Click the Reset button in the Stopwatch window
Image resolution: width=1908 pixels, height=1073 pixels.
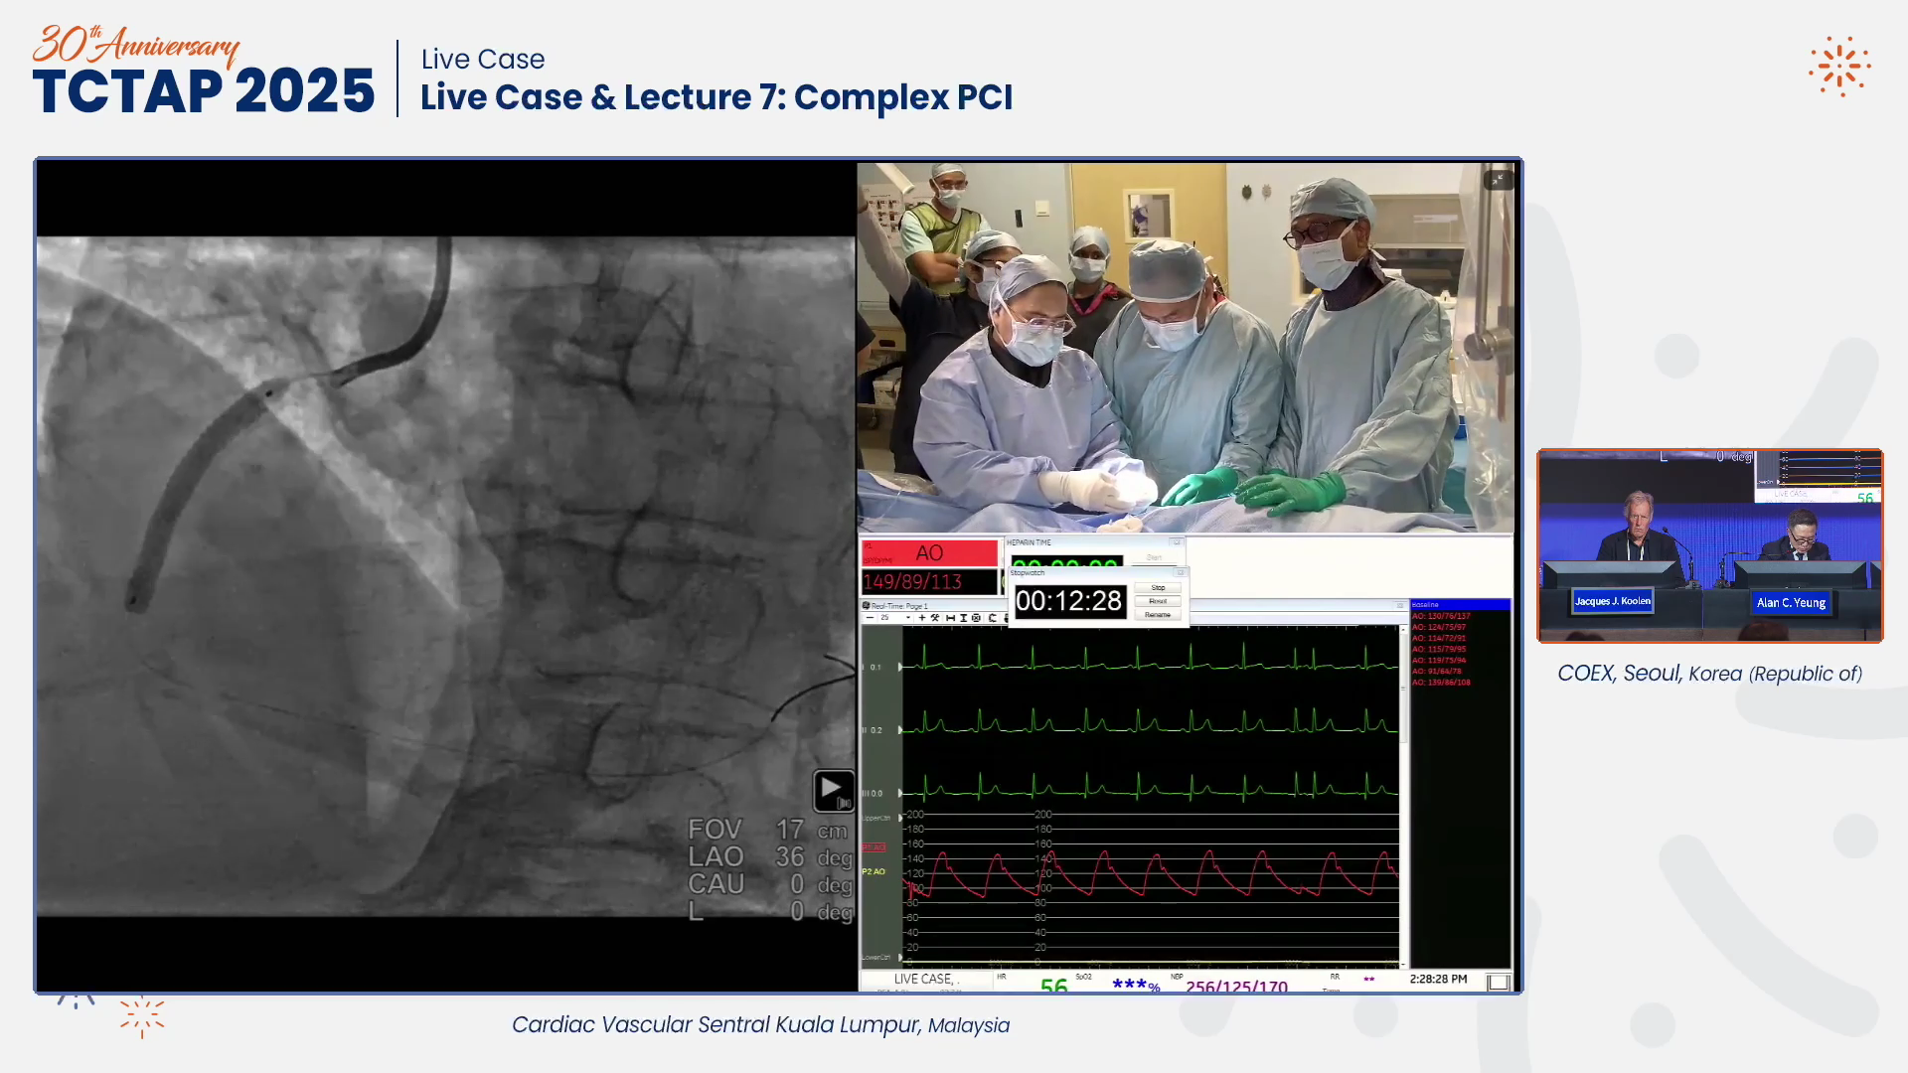coord(1158,601)
